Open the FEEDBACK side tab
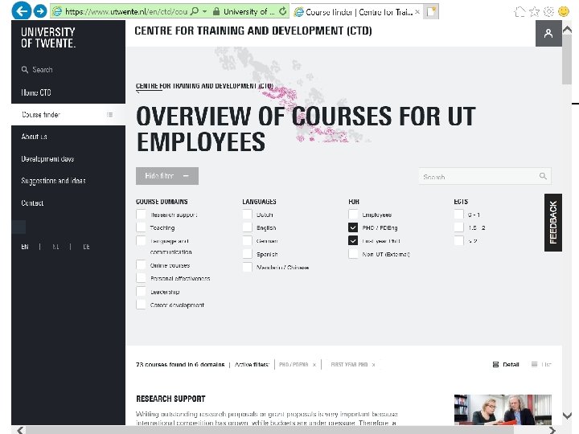 [x=553, y=223]
